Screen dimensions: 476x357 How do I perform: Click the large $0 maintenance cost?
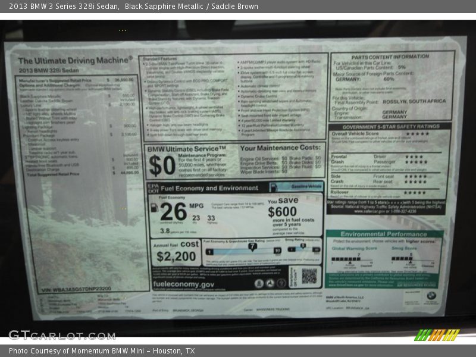pos(161,165)
